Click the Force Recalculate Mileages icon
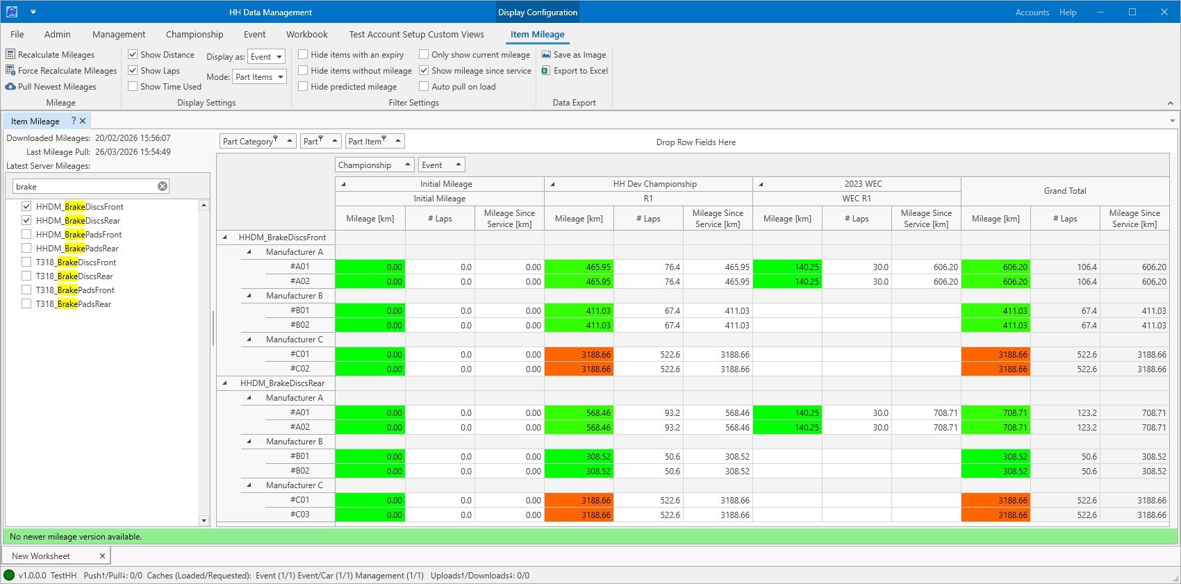The width and height of the screenshot is (1181, 584). coord(10,70)
